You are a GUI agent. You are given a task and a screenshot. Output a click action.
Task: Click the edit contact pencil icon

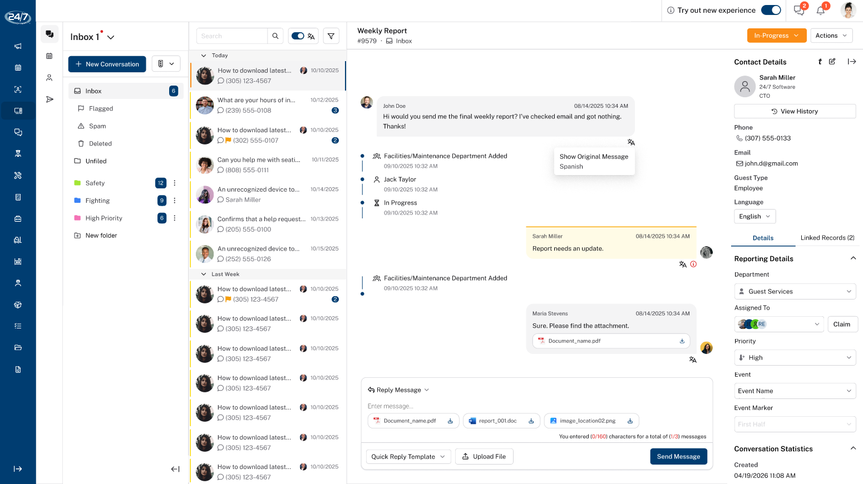pyautogui.click(x=832, y=62)
